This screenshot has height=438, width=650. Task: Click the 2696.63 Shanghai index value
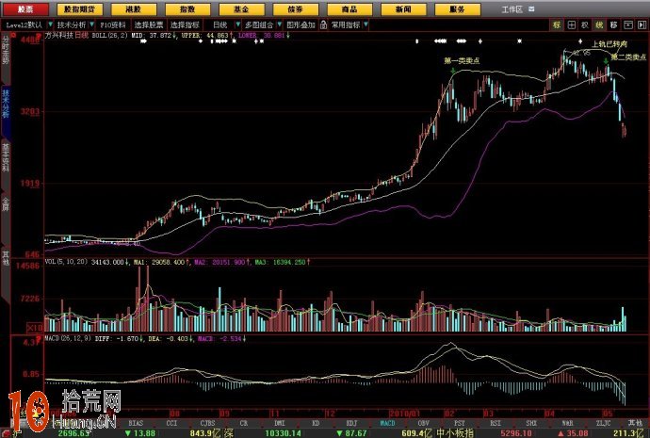[73, 433]
